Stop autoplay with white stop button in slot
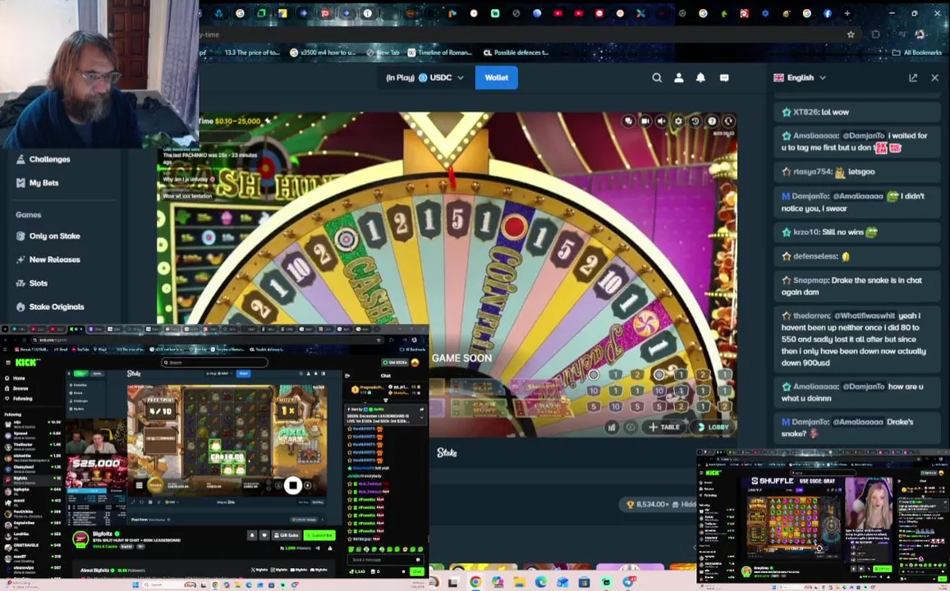This screenshot has width=950, height=591. coord(292,485)
